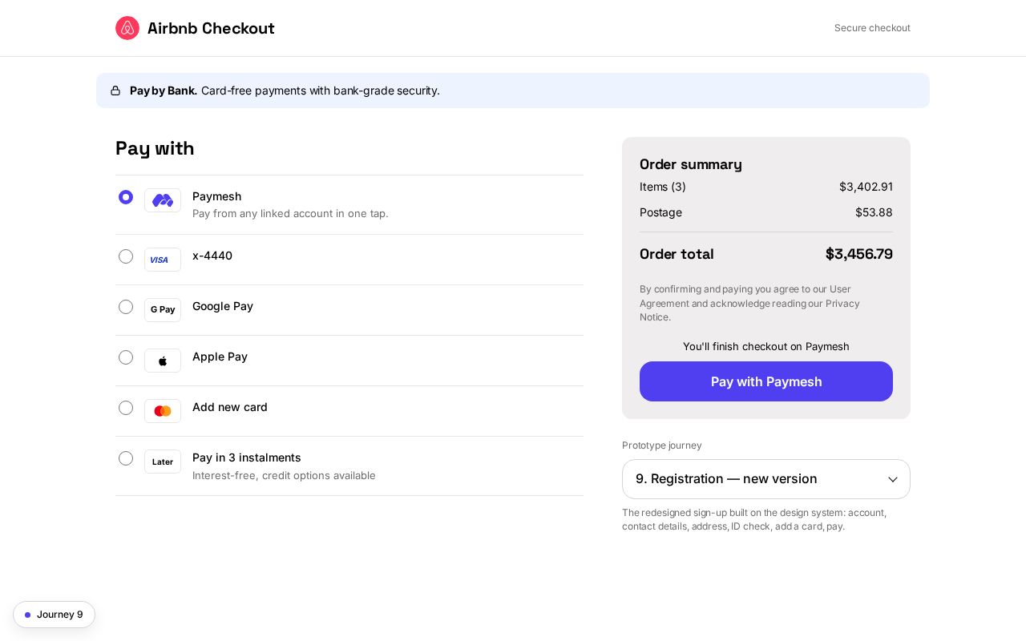1026x641 pixels.
Task: Select the Paymesh radio button
Action: pyautogui.click(x=126, y=197)
